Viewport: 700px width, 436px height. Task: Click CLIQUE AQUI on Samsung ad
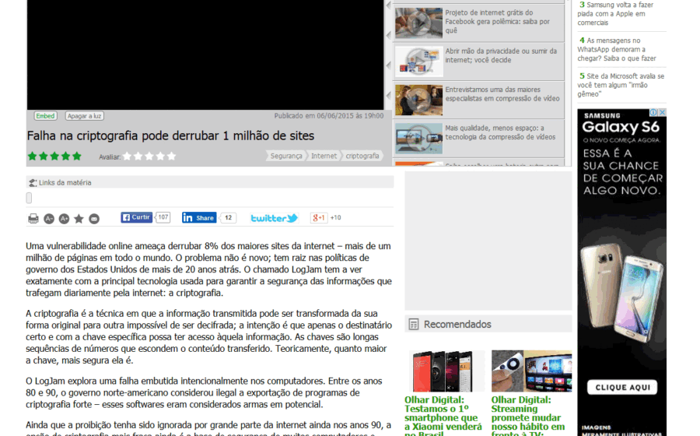click(x=622, y=387)
